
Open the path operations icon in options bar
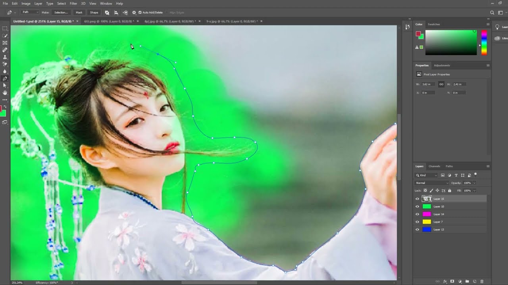pyautogui.click(x=107, y=13)
